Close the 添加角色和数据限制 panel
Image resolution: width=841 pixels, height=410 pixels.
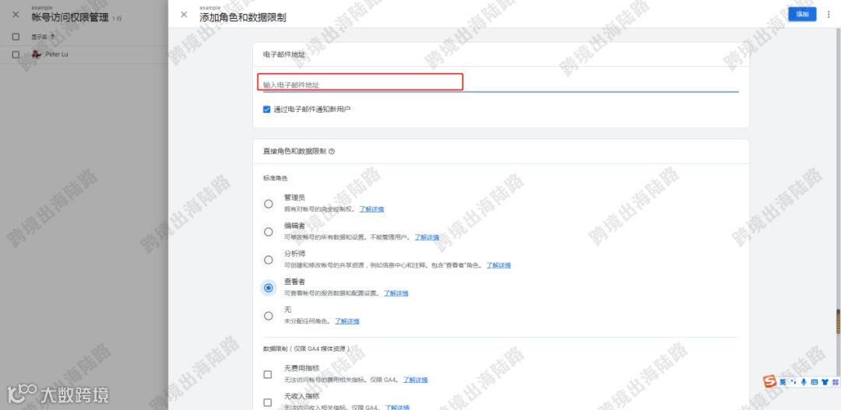[x=184, y=15]
